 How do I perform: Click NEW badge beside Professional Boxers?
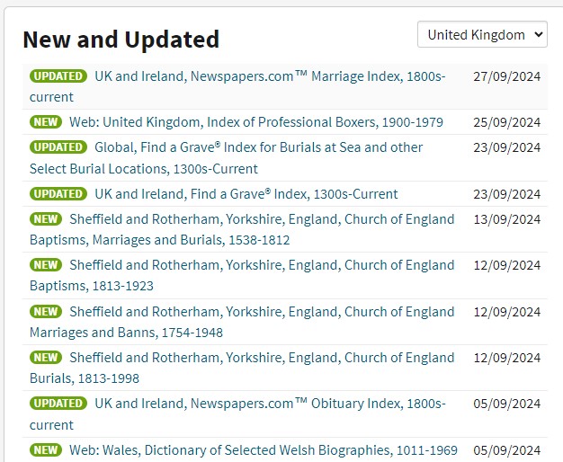click(x=45, y=121)
